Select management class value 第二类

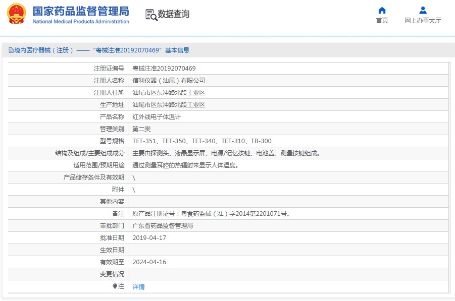pos(141,129)
